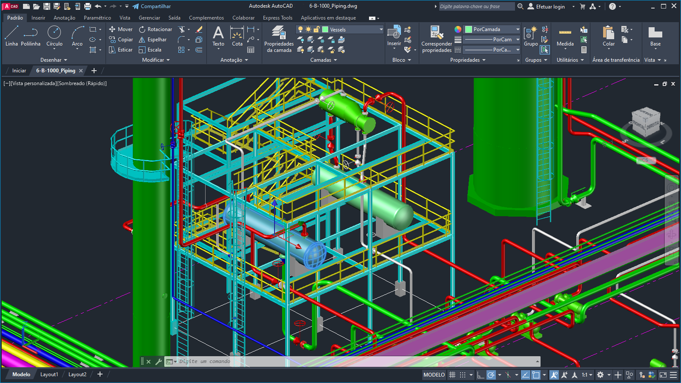
Task: Open the Vessels layer dropdown
Action: (382, 29)
